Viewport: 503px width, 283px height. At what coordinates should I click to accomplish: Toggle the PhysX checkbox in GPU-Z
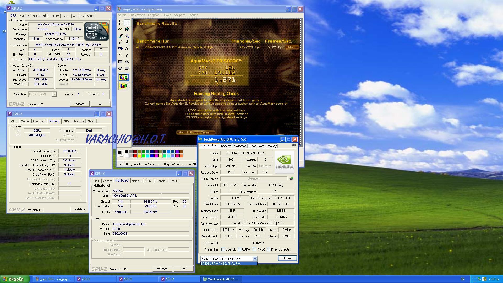coord(254,249)
